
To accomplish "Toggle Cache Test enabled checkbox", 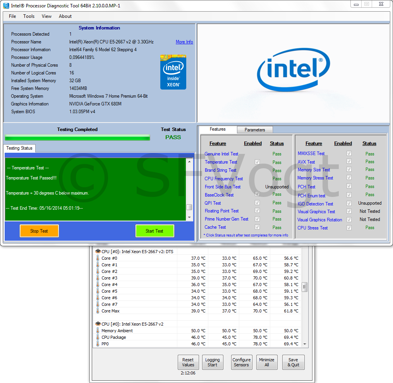I will click(257, 227).
